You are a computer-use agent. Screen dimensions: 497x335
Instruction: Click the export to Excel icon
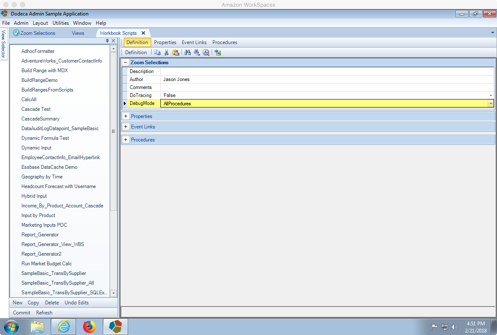pyautogui.click(x=218, y=52)
